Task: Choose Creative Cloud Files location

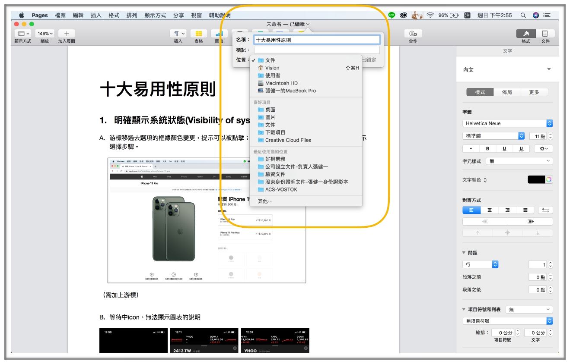Action: tap(306, 140)
